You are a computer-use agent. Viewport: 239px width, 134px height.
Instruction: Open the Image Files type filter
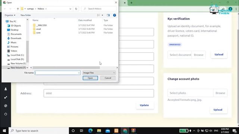click(x=99, y=73)
